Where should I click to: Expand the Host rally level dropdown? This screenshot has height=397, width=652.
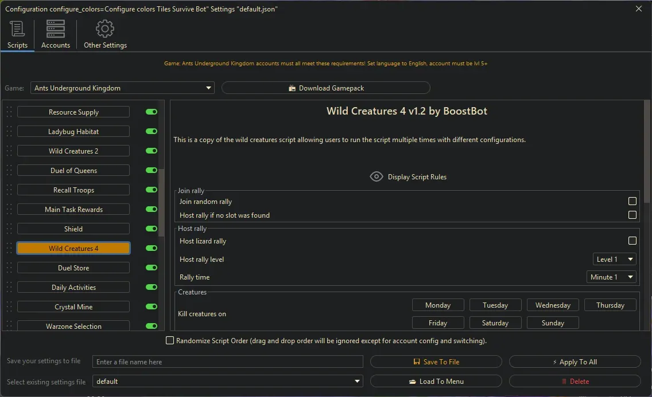[614, 260]
